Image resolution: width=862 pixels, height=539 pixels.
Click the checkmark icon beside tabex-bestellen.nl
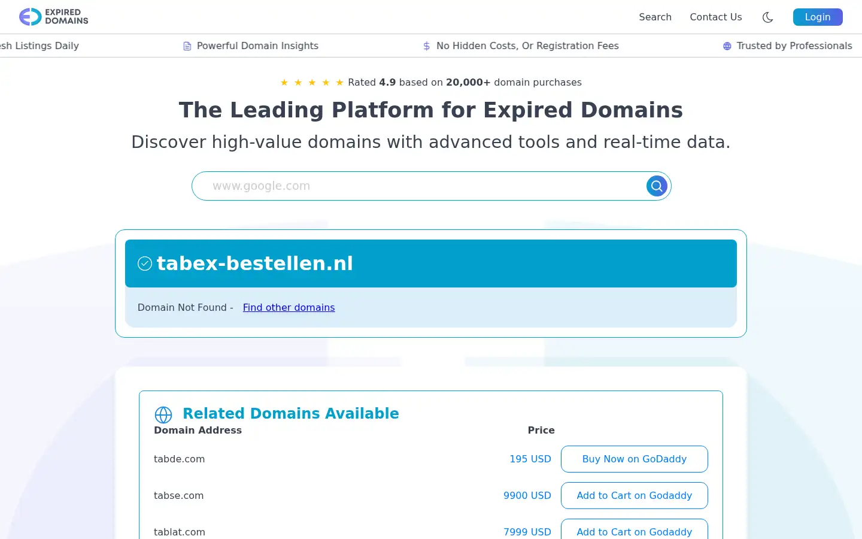click(x=145, y=264)
